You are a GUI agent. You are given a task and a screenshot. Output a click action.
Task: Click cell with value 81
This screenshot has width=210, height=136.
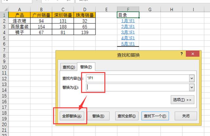(x=63, y=32)
